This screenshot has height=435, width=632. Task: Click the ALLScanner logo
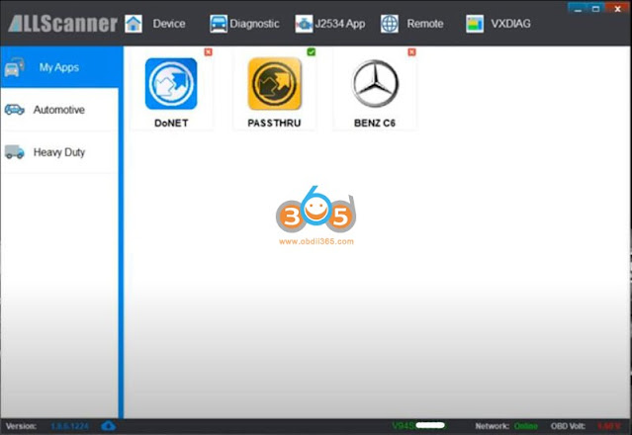(63, 24)
